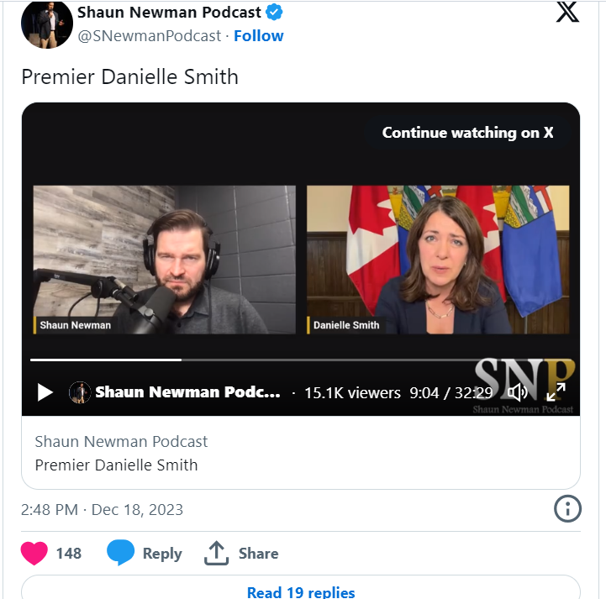Mute the video using the speaker icon

[x=518, y=392]
